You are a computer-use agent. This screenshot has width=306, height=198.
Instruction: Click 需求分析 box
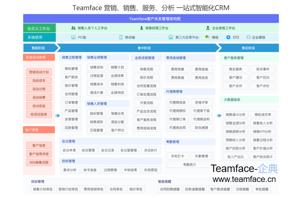point(70,170)
